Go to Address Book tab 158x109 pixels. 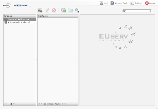pyautogui.click(x=119, y=3)
